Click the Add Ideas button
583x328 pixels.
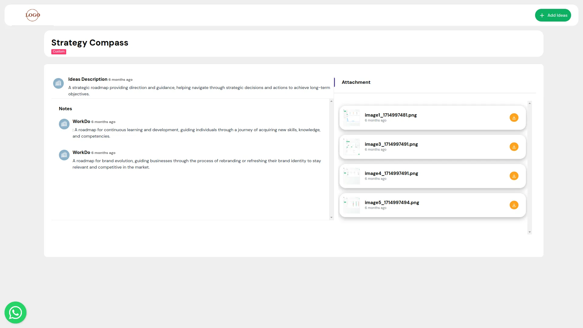[x=553, y=15]
